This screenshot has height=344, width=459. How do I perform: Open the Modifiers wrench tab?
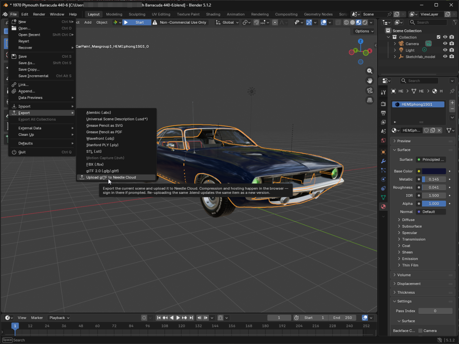[x=383, y=161]
